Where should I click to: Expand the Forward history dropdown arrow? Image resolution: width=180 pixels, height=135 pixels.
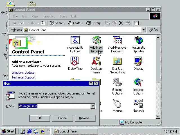38,23
